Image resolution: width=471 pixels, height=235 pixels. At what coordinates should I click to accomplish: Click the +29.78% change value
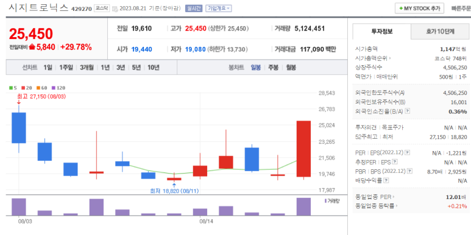point(76,47)
